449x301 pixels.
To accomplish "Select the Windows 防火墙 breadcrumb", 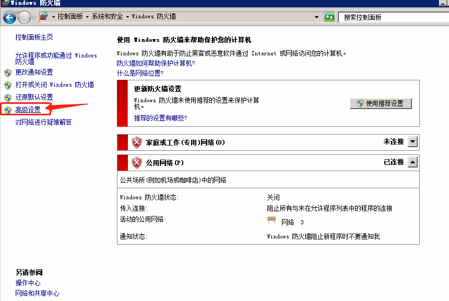I will pos(154,17).
